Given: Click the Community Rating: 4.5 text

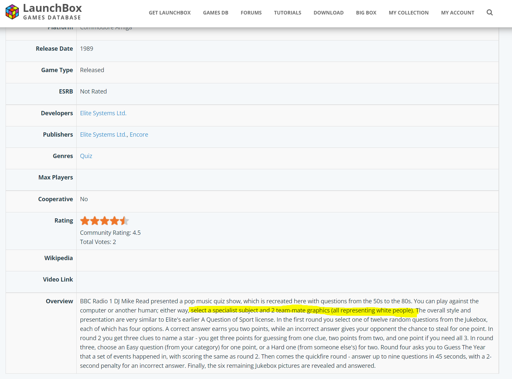Looking at the screenshot, I should point(110,232).
